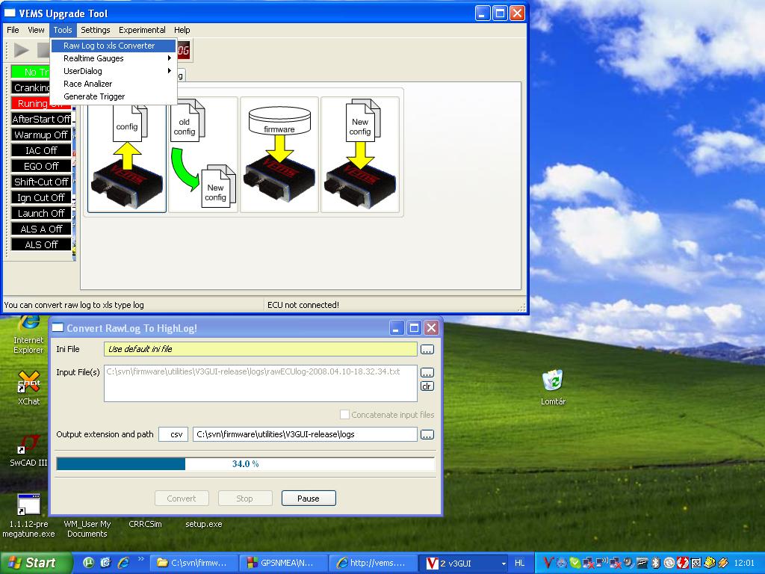The image size is (765, 574).
Task: Open the Settings menu
Action: (x=95, y=30)
